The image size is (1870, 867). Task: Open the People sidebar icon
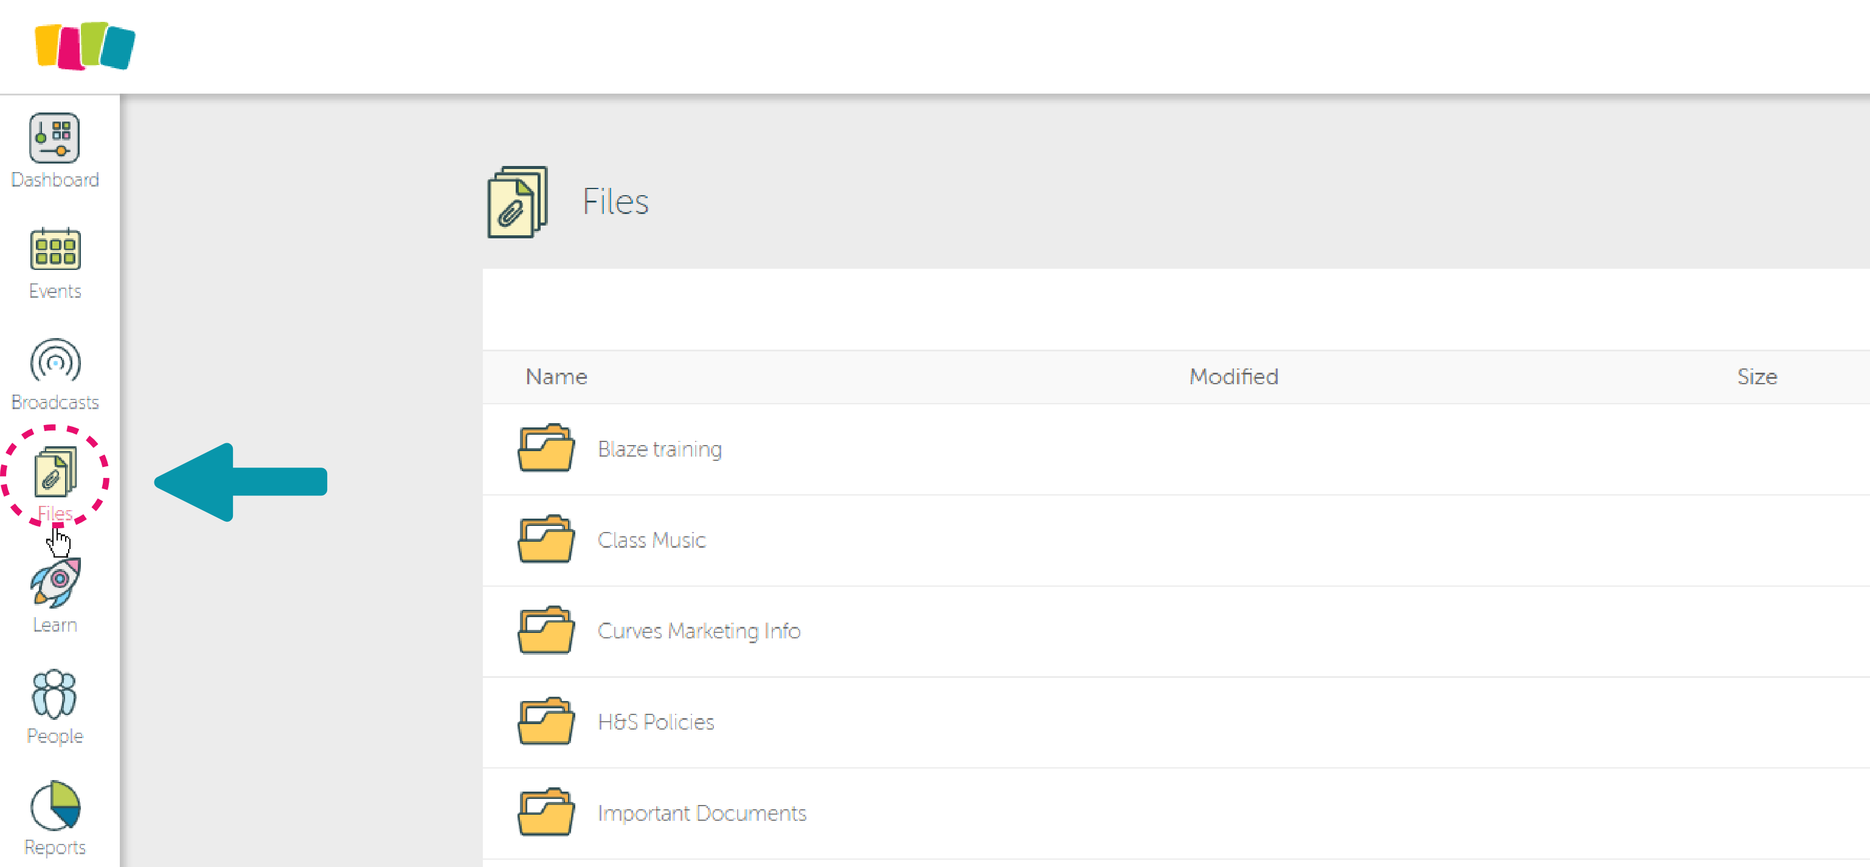click(55, 694)
